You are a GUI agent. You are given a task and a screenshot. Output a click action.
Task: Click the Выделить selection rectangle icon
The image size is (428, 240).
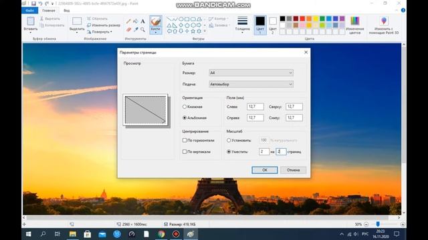point(77,21)
